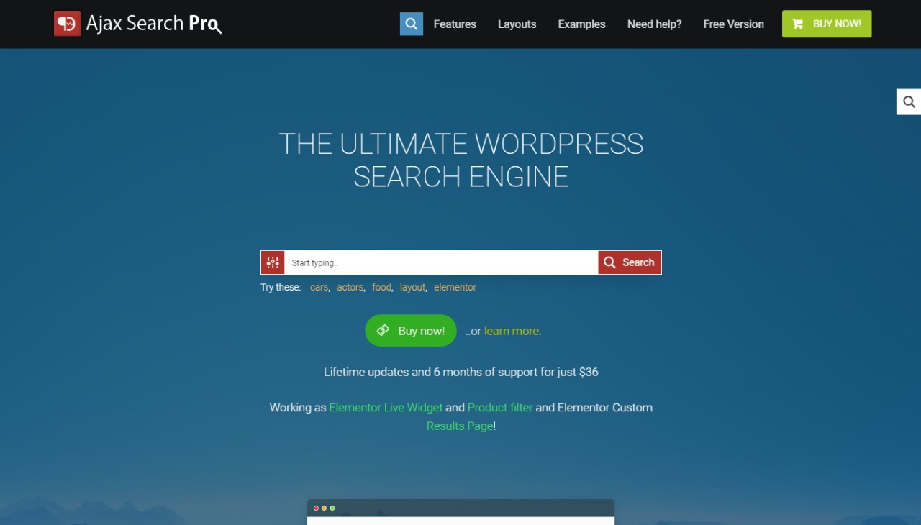Open the Need help? menu entry
This screenshot has height=525, width=921.
(x=654, y=24)
